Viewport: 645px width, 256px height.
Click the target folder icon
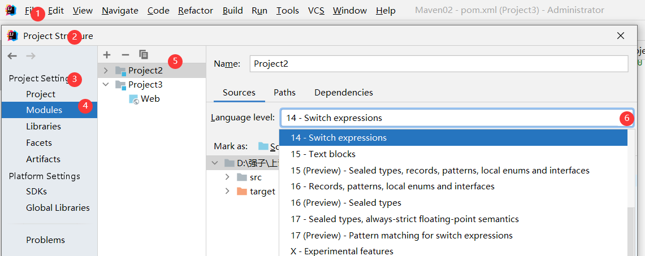tap(242, 192)
